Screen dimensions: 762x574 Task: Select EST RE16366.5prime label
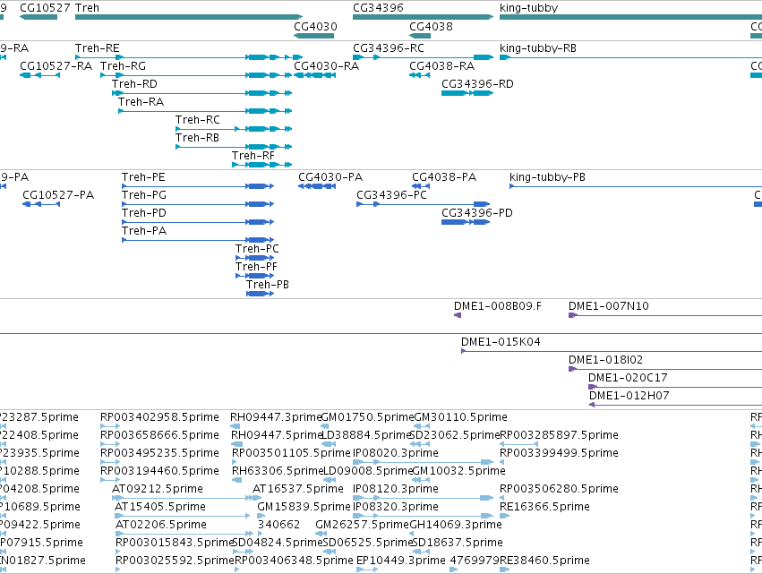(x=544, y=508)
